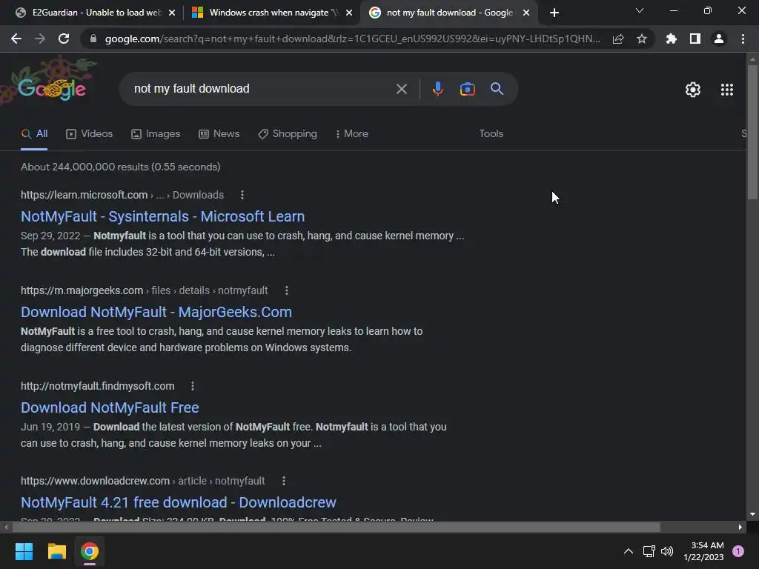The image size is (759, 569).
Task: View site information via the lock icon
Action: [93, 39]
